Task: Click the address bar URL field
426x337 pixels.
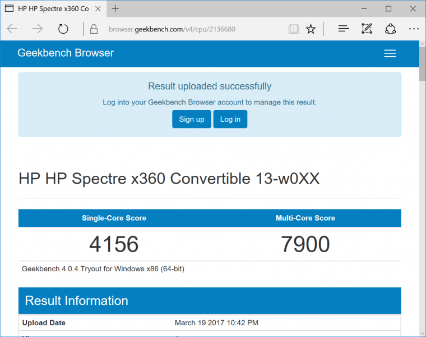Action: pos(172,29)
